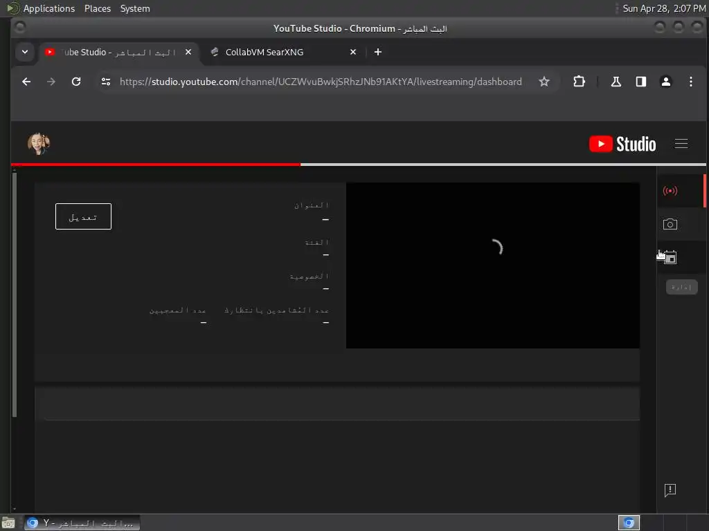Click the عدد المعجبين likes label

177,310
